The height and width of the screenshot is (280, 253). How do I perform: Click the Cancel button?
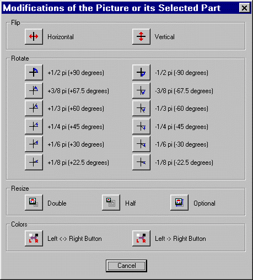point(126,266)
